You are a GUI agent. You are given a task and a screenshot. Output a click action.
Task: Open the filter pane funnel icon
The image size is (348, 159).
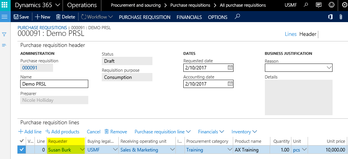[4, 34]
